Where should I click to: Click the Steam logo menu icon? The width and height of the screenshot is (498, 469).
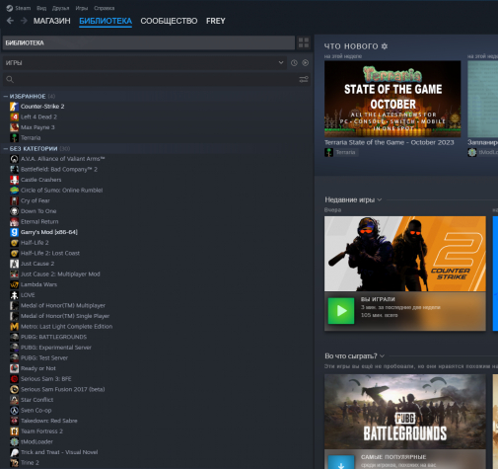tap(10, 8)
